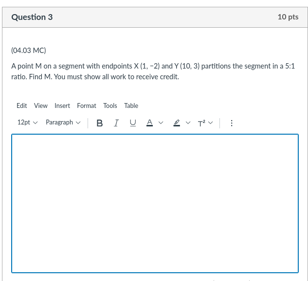Toggle italic formatting

[x=116, y=123]
